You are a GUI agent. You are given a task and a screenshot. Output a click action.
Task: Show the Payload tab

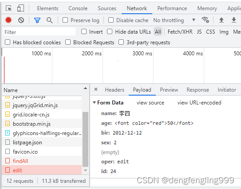(x=142, y=90)
